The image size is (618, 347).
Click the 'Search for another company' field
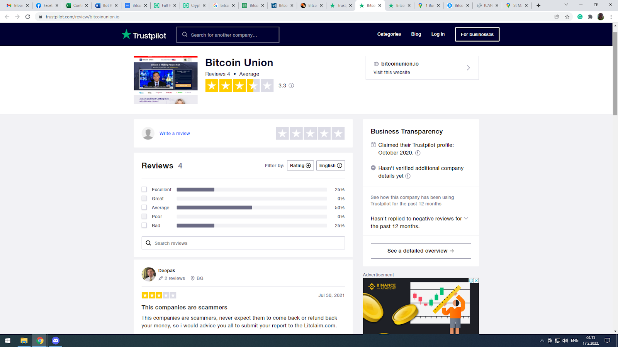(228, 35)
